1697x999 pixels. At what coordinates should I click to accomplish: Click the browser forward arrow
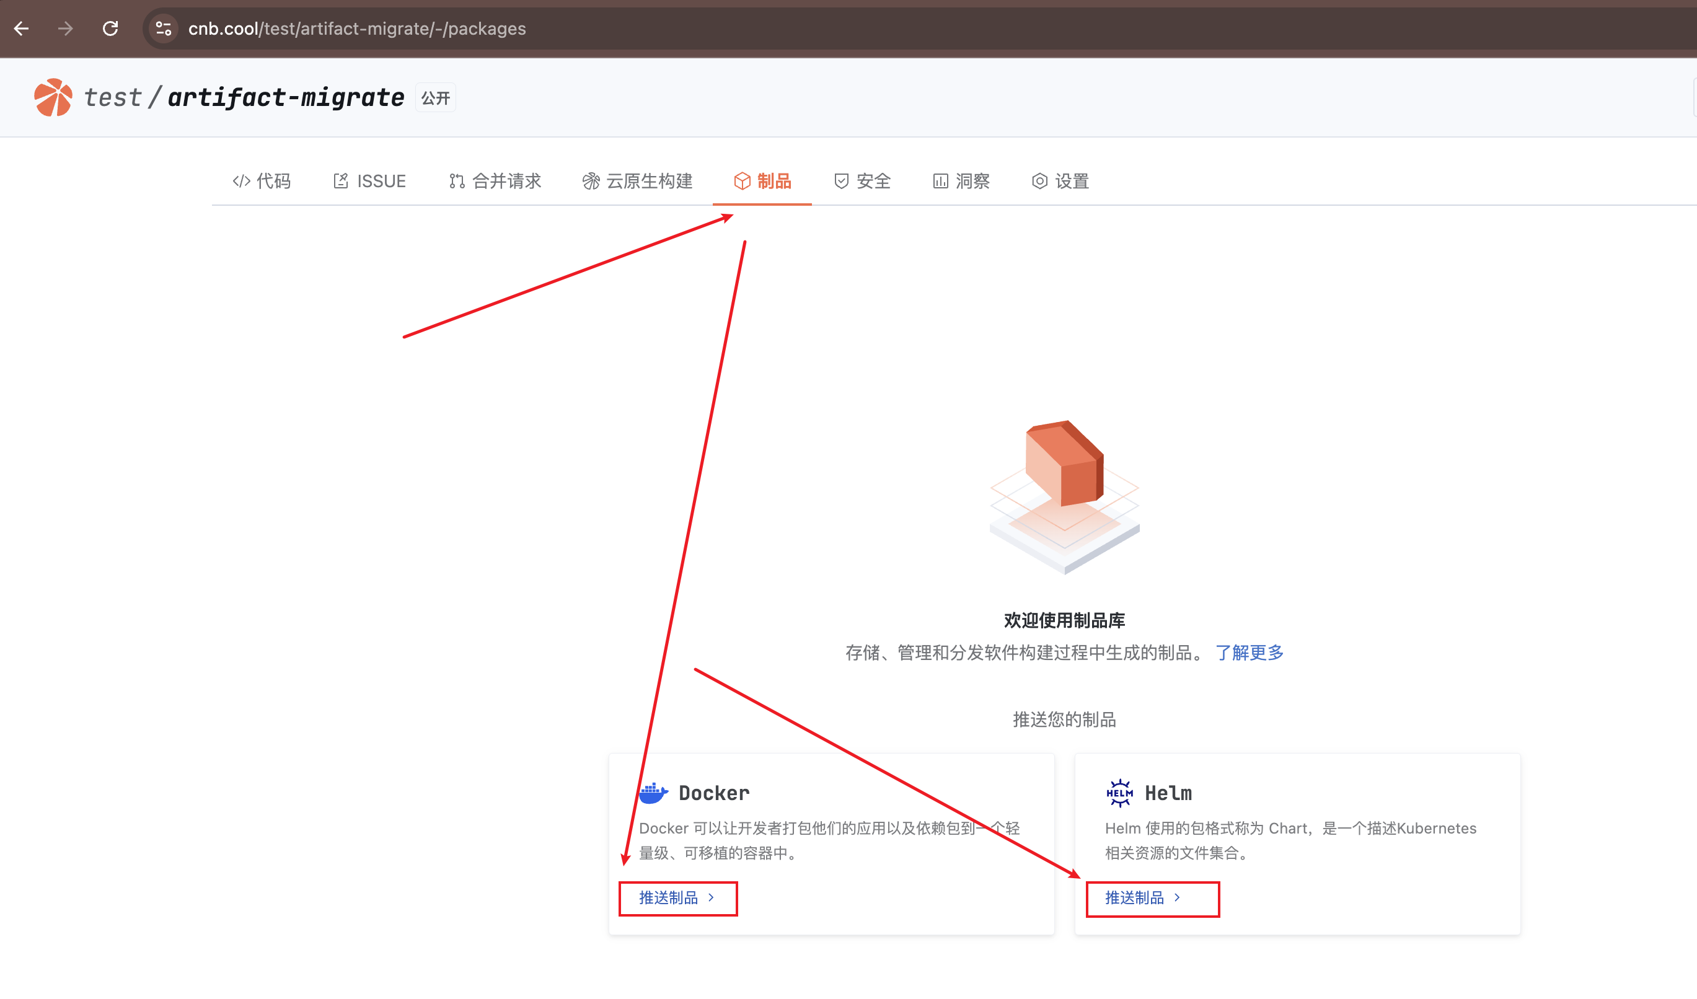65,29
